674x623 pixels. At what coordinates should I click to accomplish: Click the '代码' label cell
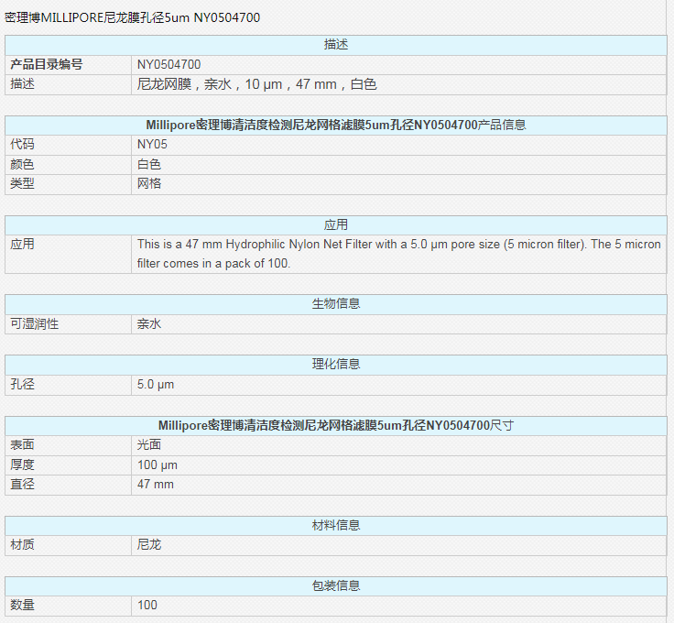[x=68, y=145]
